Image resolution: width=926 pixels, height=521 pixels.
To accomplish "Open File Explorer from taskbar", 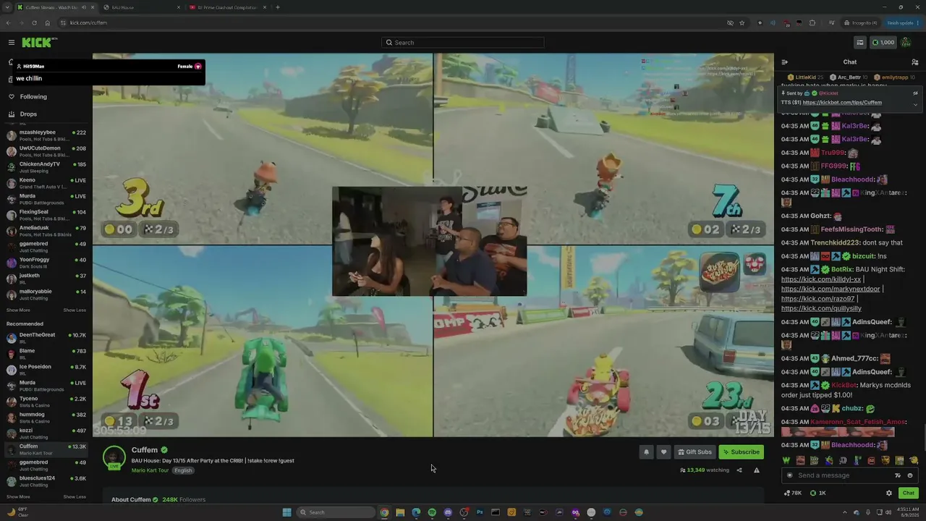I will [400, 512].
